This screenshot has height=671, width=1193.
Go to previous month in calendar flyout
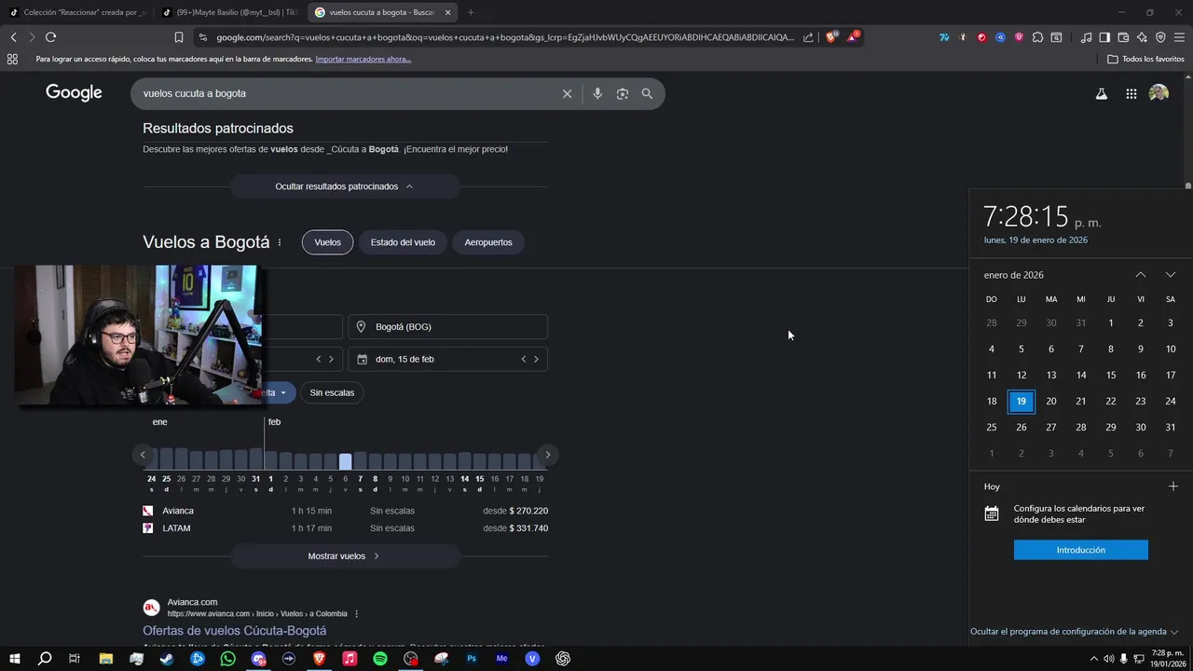(x=1140, y=275)
